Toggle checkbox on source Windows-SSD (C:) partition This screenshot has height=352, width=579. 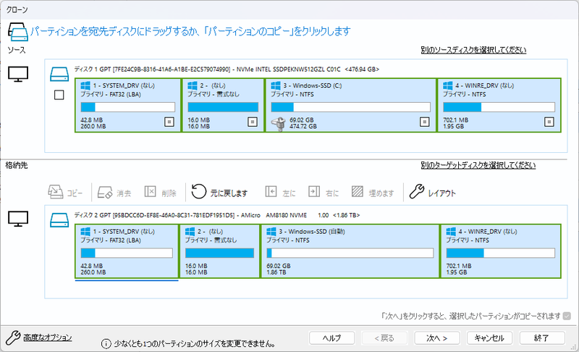[425, 122]
